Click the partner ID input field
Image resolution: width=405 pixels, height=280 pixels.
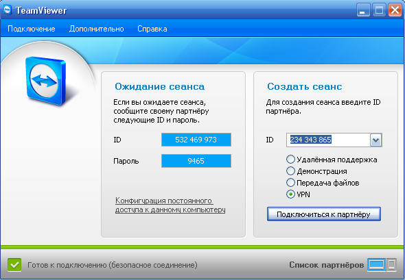point(328,140)
